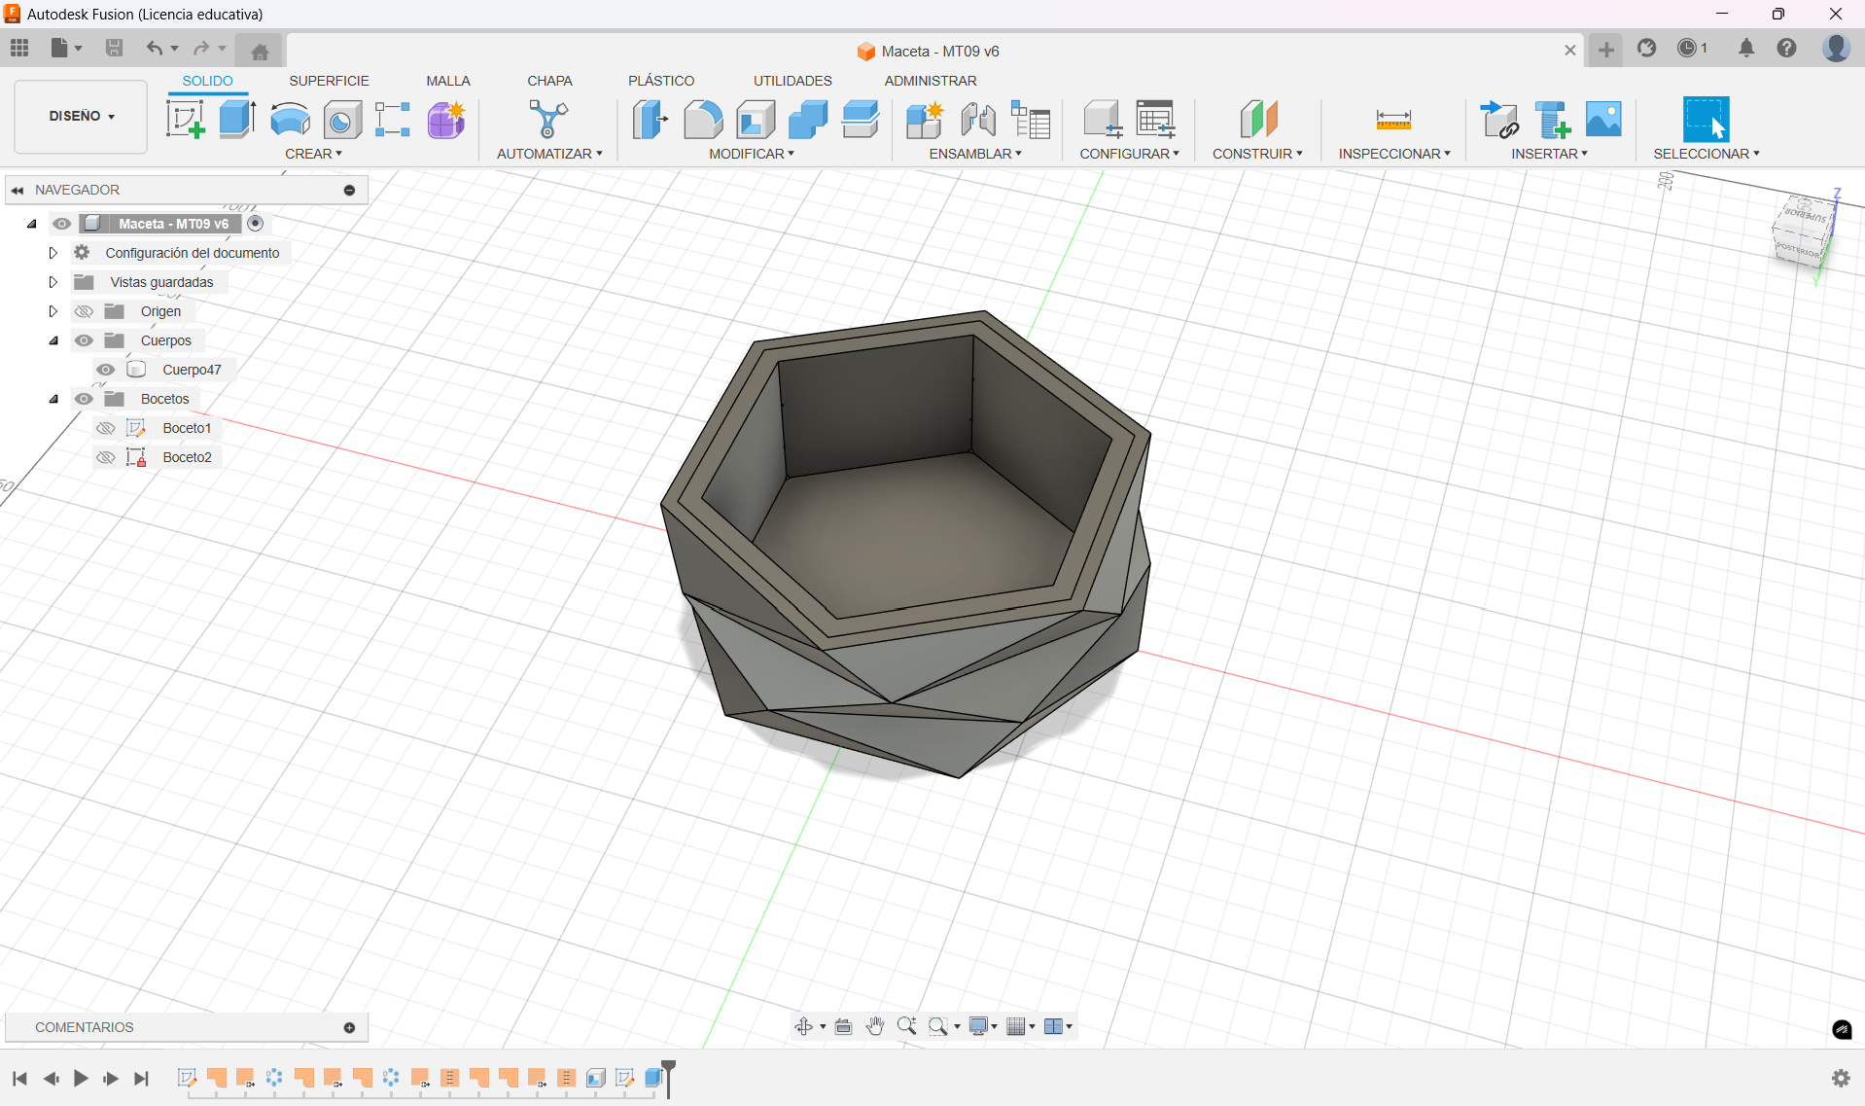The height and width of the screenshot is (1106, 1865).
Task: Click the Measure ruler icon
Action: pos(1393,120)
